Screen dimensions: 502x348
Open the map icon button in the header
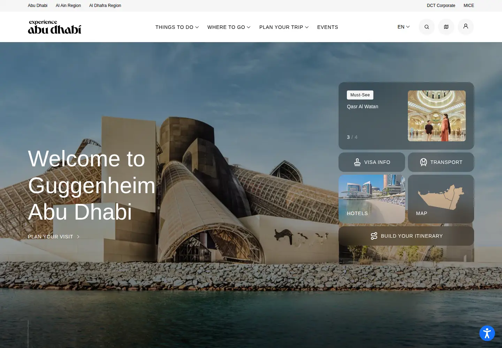[x=446, y=27]
